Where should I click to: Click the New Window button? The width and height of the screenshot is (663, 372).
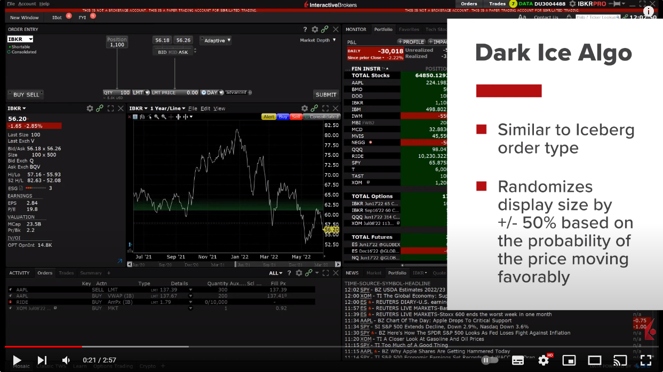[x=25, y=18]
